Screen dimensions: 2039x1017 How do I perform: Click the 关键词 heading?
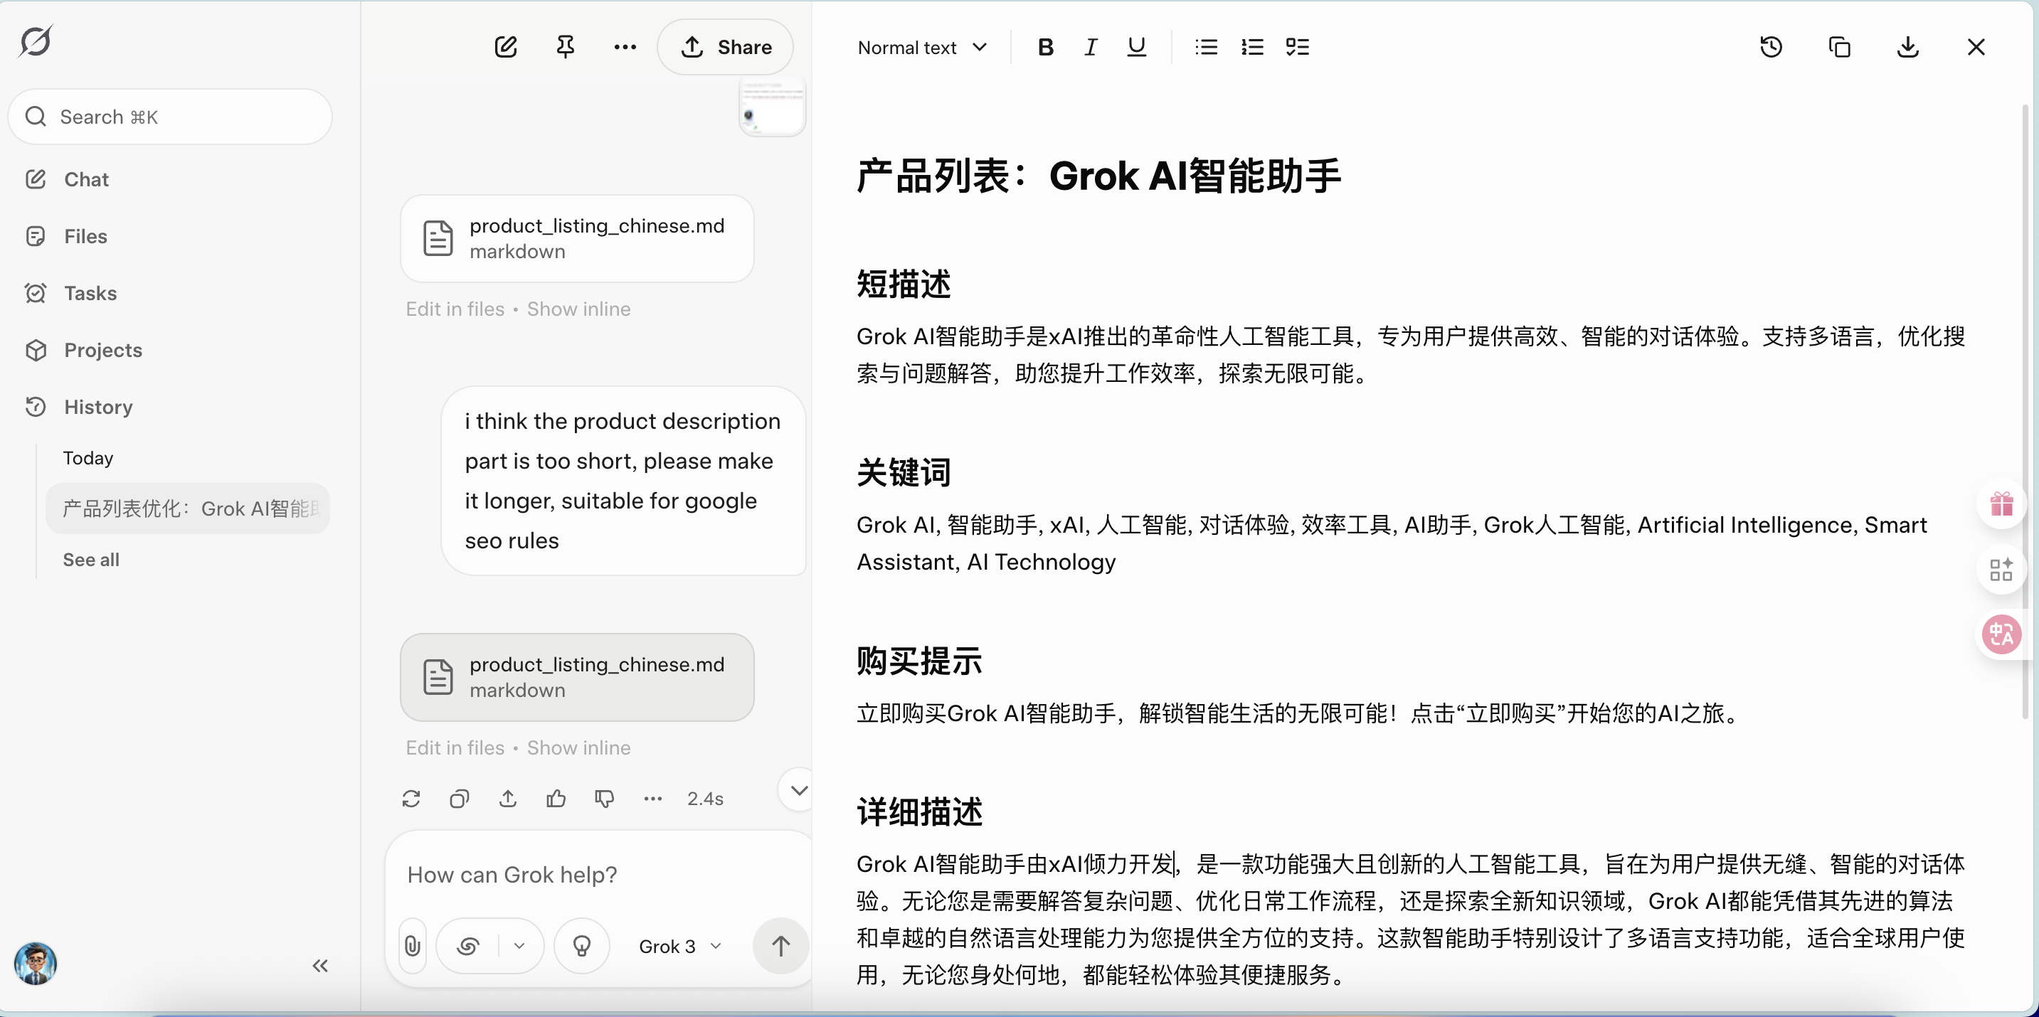click(904, 472)
